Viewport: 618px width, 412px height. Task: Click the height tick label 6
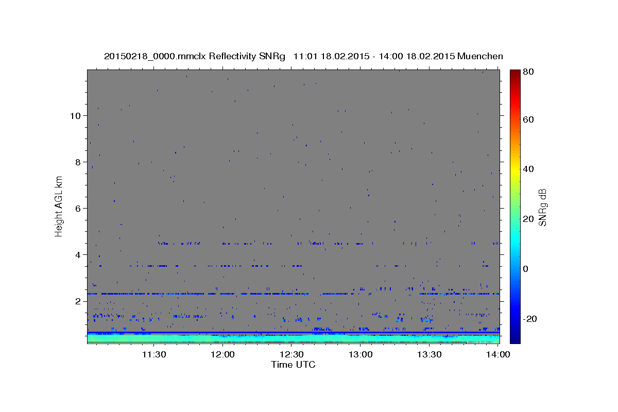(78, 208)
